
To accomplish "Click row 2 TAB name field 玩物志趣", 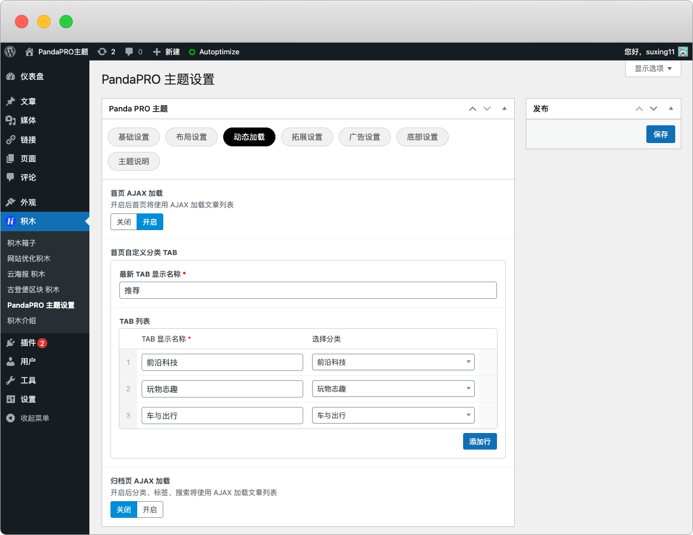I will (222, 389).
